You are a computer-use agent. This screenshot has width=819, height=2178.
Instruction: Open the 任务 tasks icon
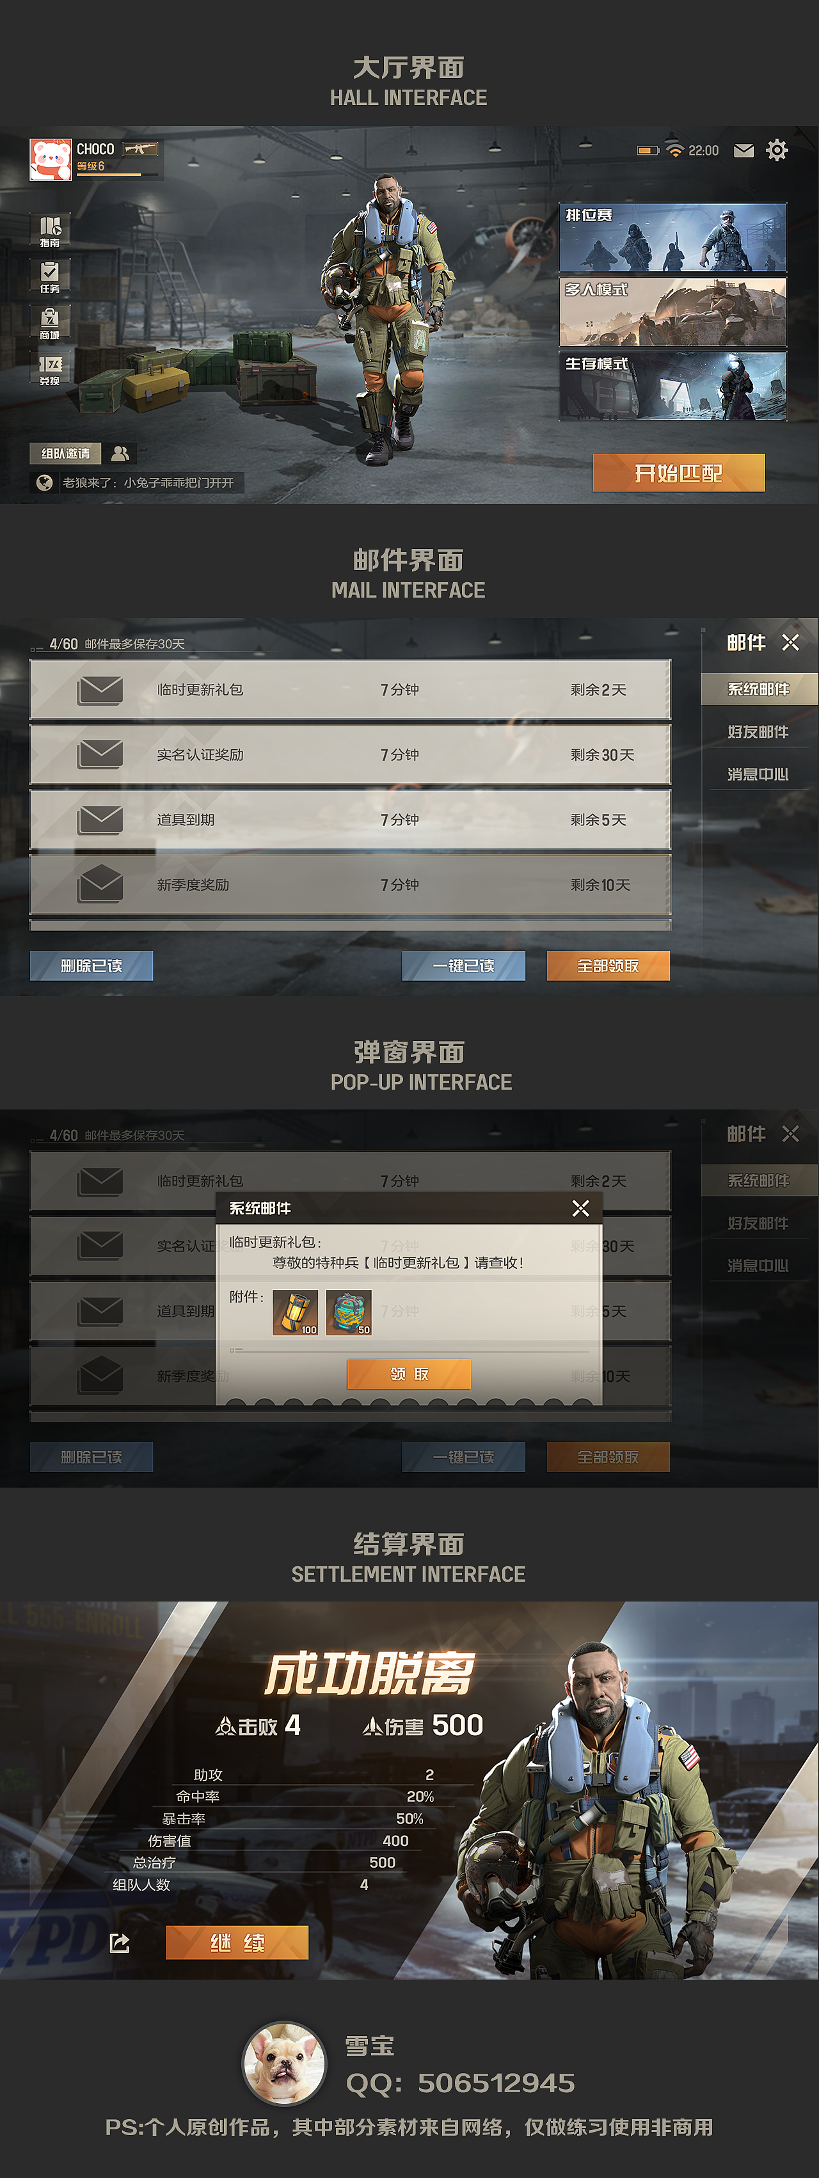pos(50,276)
